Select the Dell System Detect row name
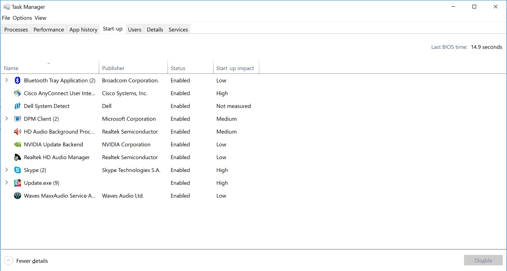The height and width of the screenshot is (271, 507). pos(47,106)
